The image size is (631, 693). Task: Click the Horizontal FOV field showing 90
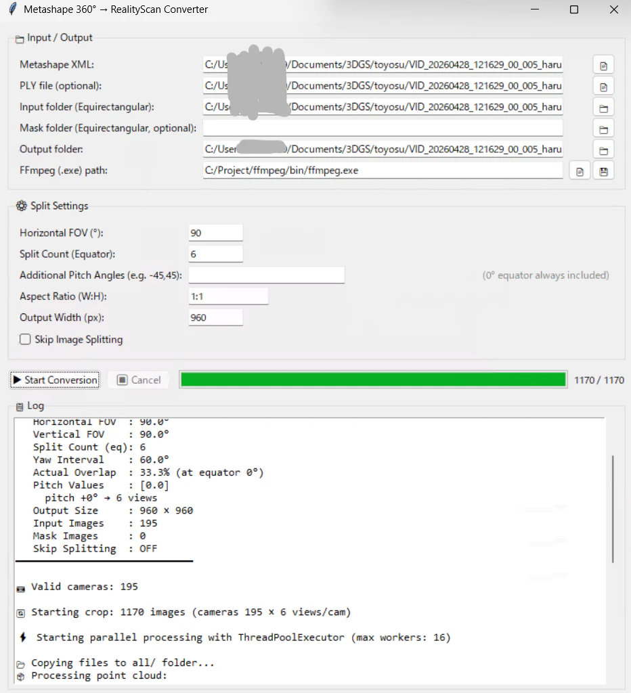pos(216,233)
